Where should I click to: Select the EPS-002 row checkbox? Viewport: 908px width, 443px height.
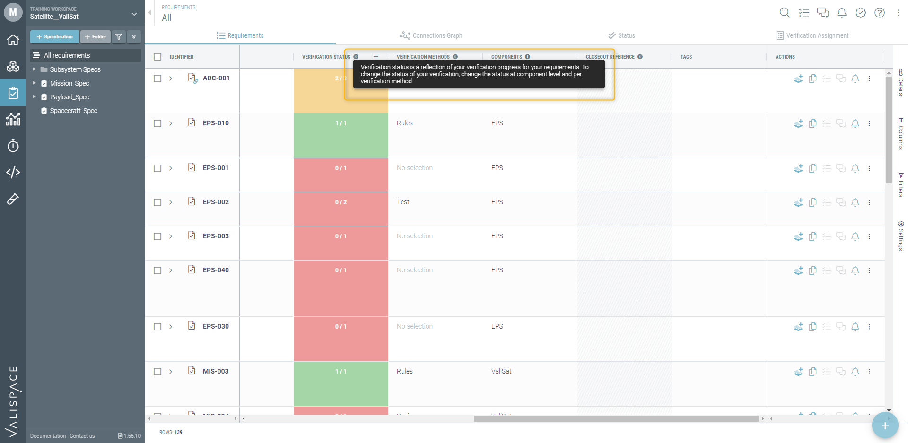157,202
